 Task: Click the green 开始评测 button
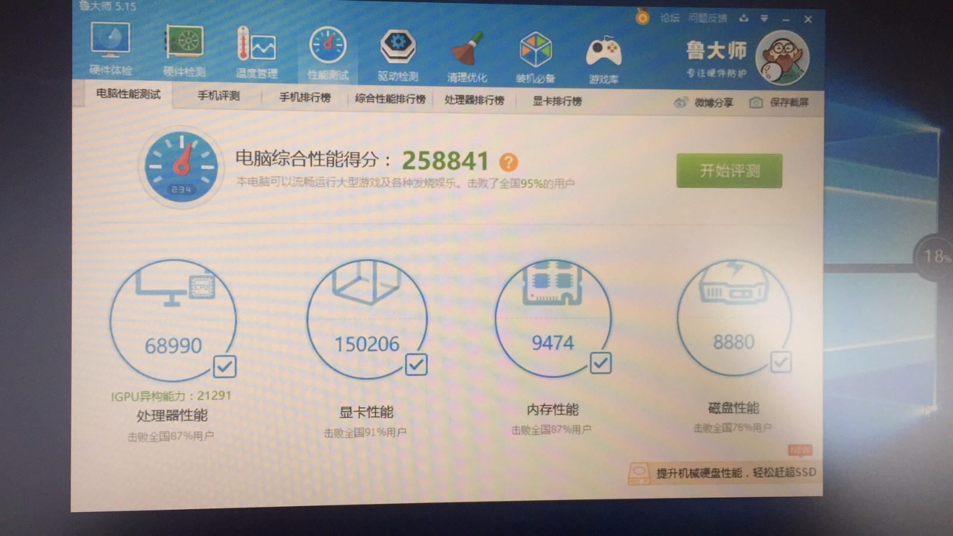[729, 171]
